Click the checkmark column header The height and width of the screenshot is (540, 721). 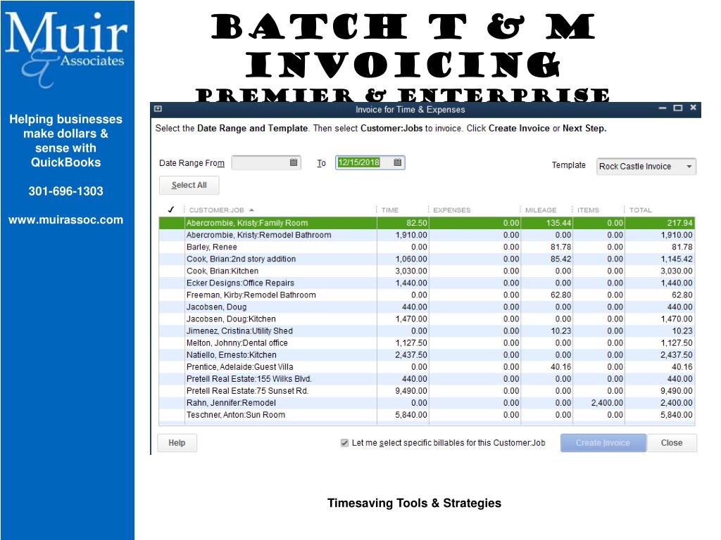[x=171, y=210]
